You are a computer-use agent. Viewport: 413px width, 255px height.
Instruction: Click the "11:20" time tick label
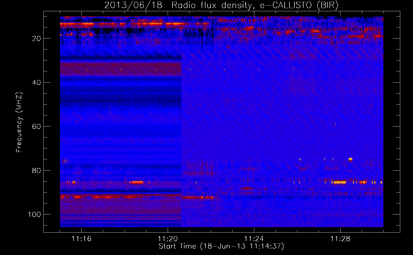pos(168,239)
